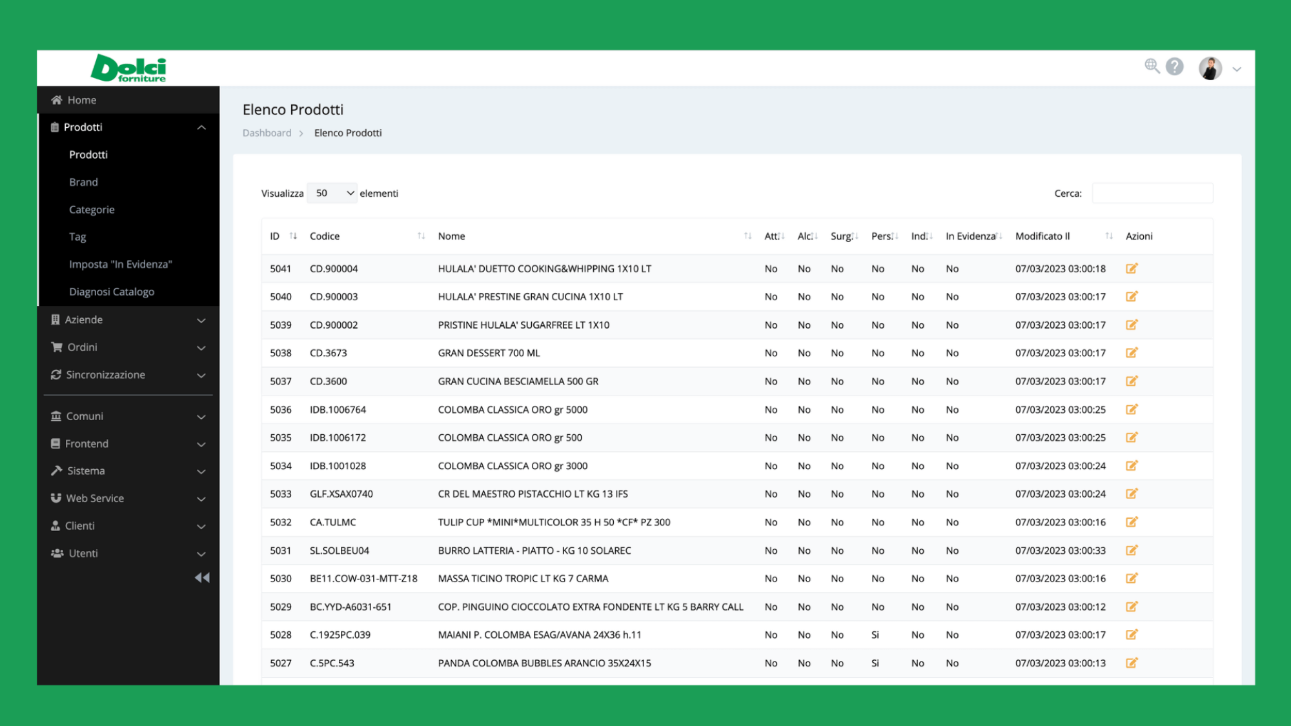Screen dimensions: 1291x726
Task: Edit product 5034 COLOMBA CLASSICA ORO gr 3000
Action: point(1132,466)
